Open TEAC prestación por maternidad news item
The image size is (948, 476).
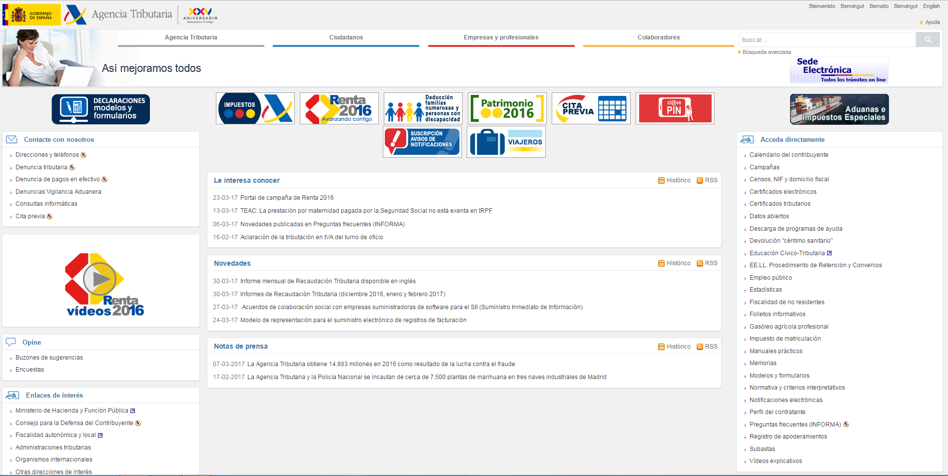[x=366, y=211]
